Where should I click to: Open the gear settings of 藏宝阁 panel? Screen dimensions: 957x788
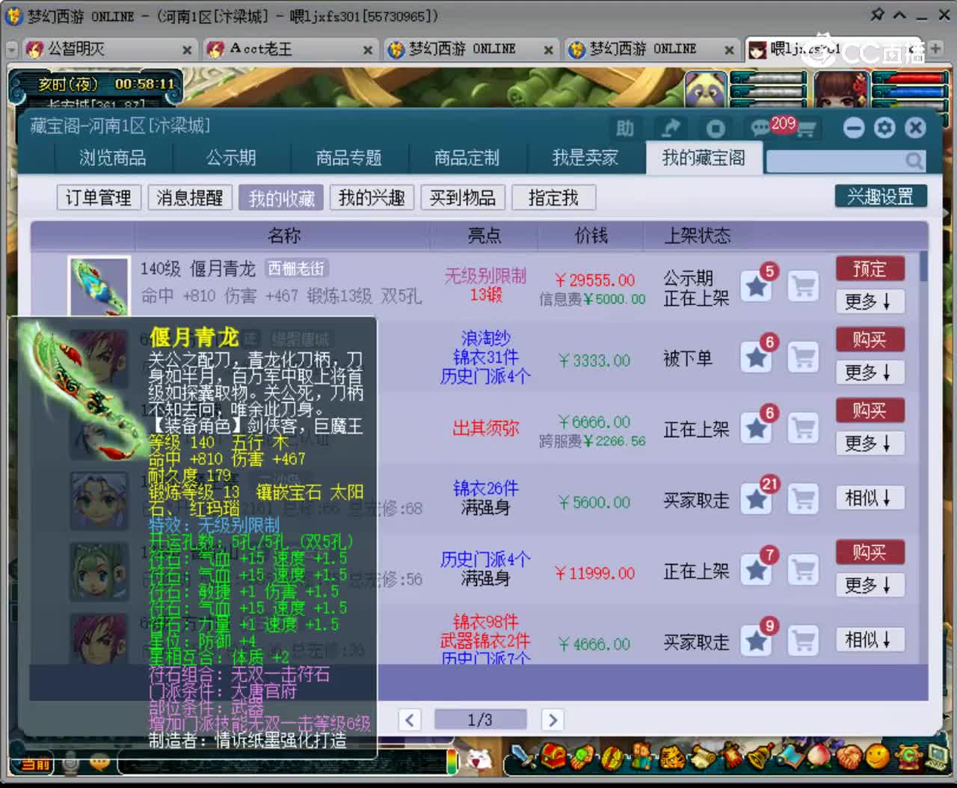pyautogui.click(x=884, y=128)
